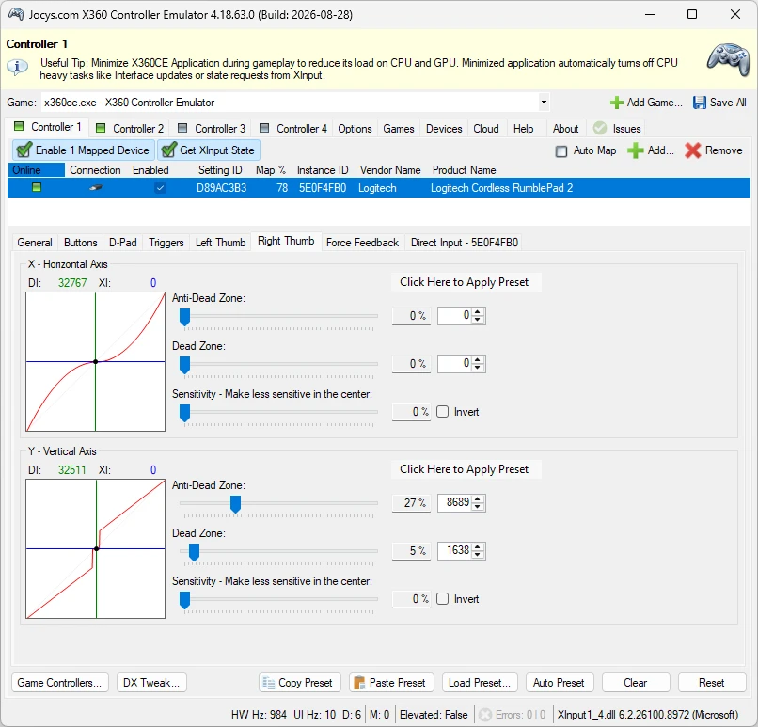Click the Y axis Dead Zone slider handle

(x=194, y=551)
